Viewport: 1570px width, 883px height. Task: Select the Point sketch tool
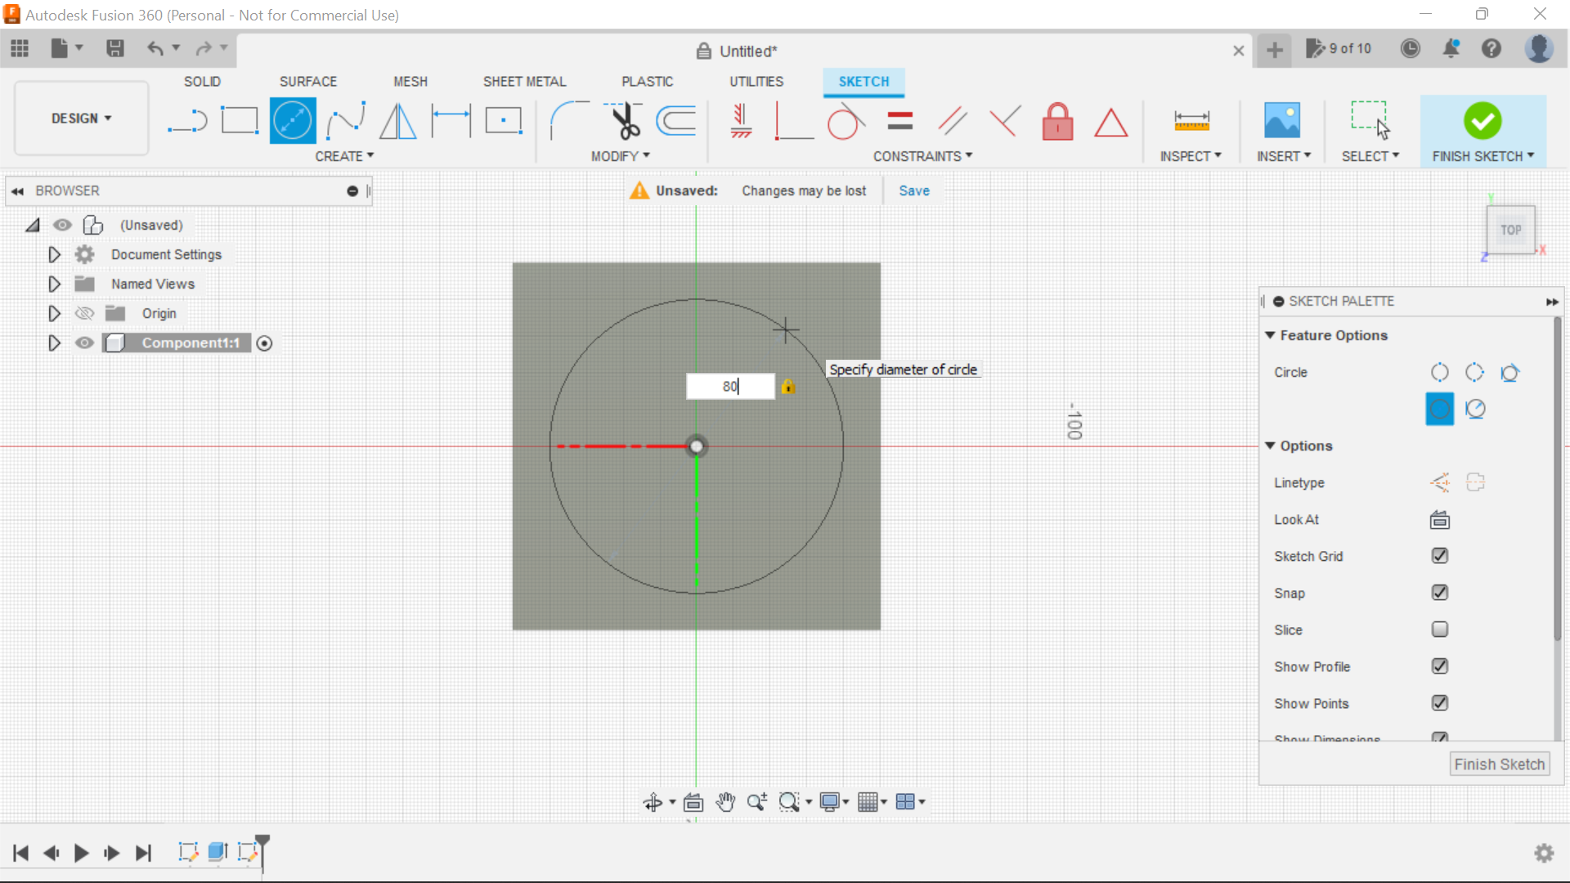(504, 121)
